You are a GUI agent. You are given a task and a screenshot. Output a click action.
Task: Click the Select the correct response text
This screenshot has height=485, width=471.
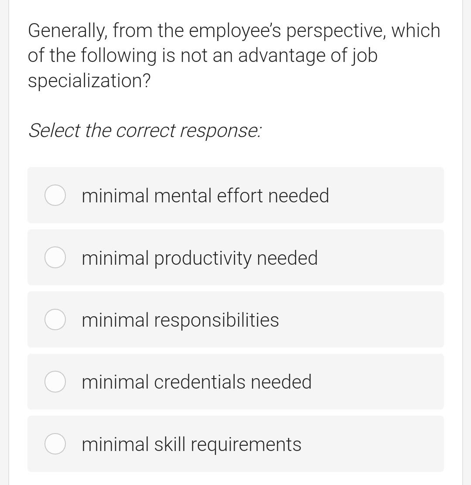(145, 130)
